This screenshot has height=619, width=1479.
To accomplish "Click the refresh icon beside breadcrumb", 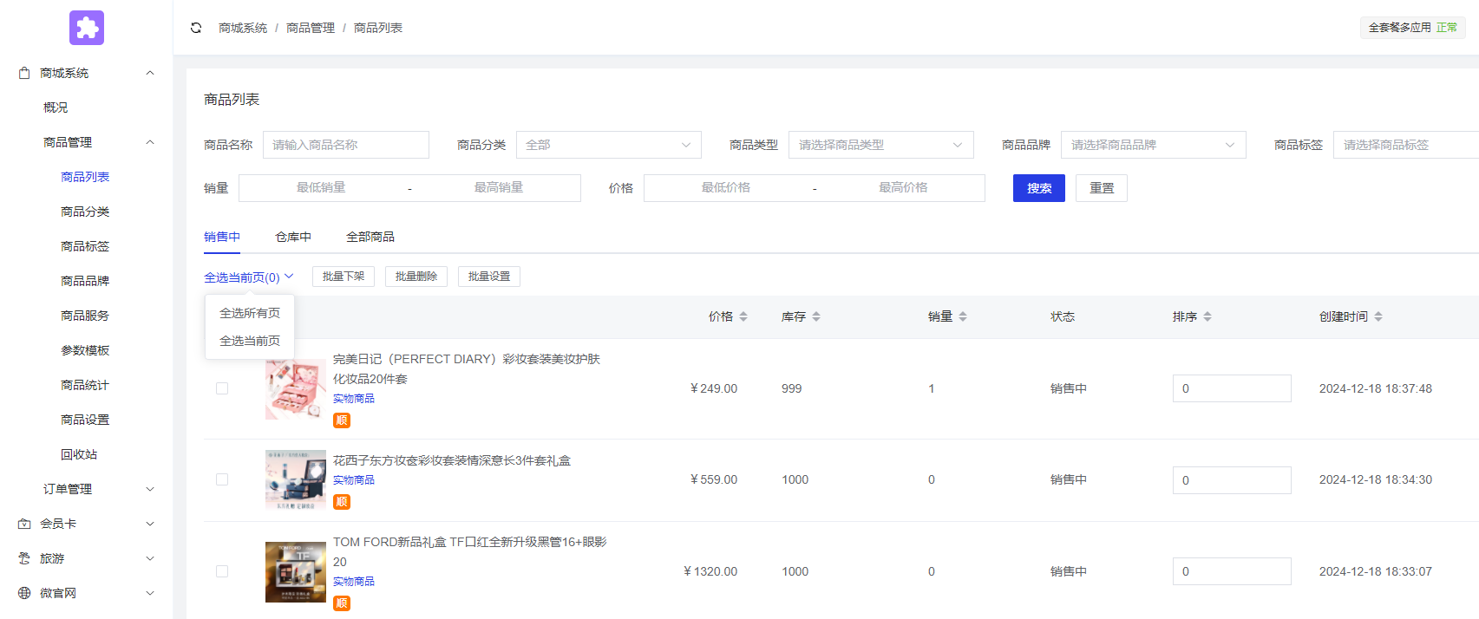I will (196, 28).
